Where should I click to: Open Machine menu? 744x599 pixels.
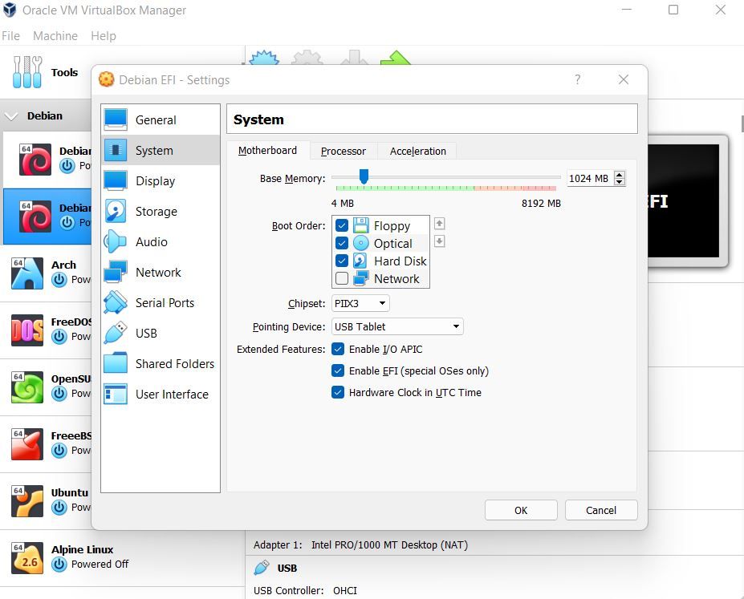pos(55,36)
